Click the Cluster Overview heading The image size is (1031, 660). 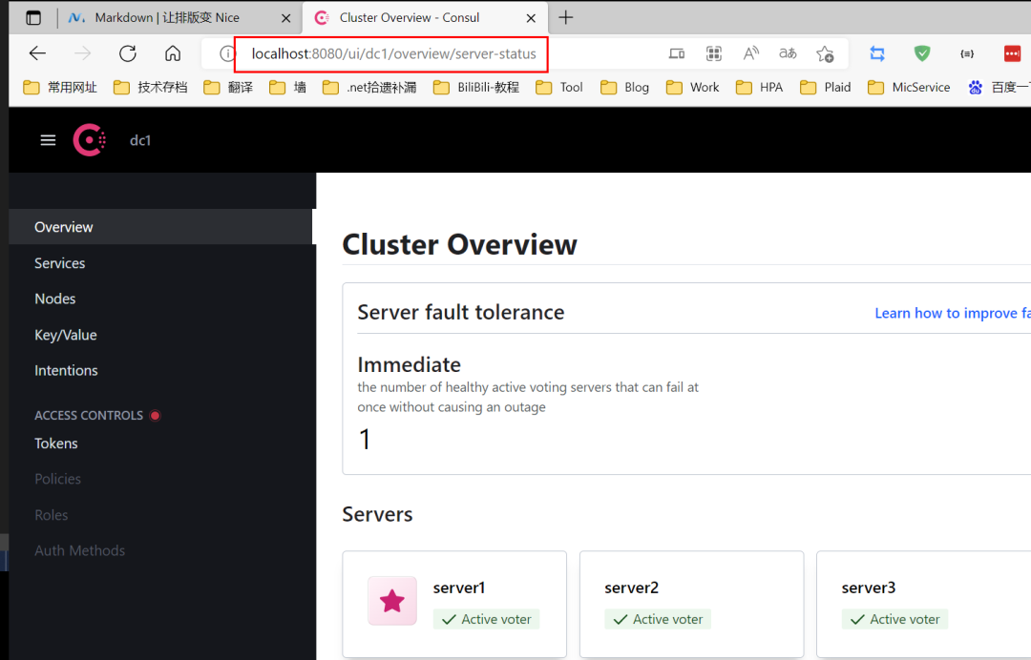tap(459, 244)
